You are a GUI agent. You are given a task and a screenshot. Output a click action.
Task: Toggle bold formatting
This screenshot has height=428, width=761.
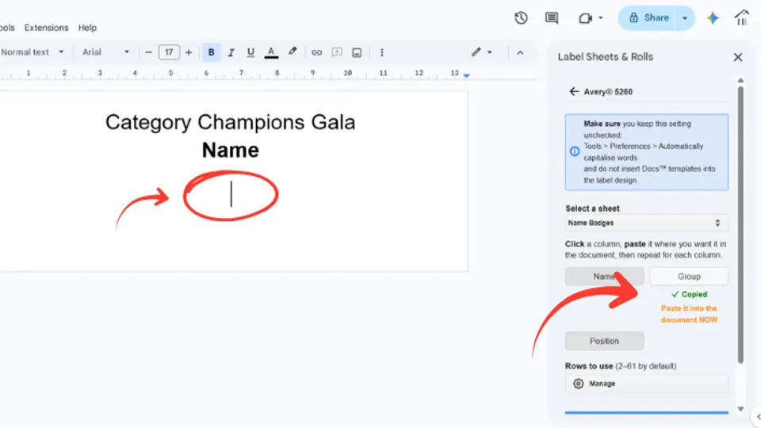(211, 52)
